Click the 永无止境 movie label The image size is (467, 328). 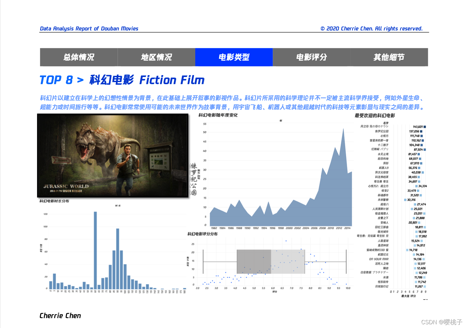tap(383, 154)
